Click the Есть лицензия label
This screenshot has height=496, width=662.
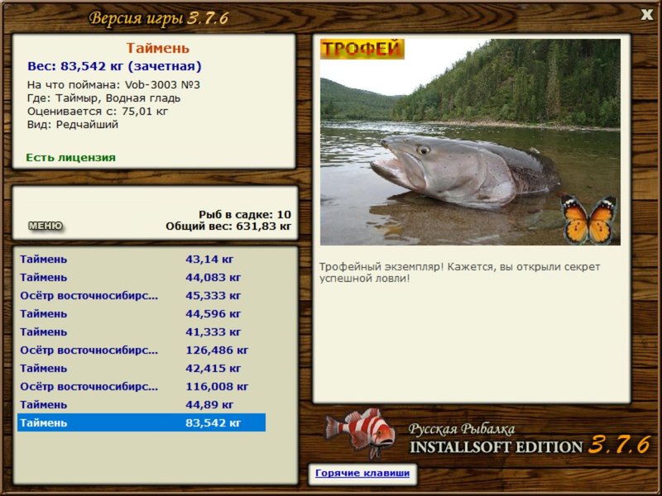point(71,157)
